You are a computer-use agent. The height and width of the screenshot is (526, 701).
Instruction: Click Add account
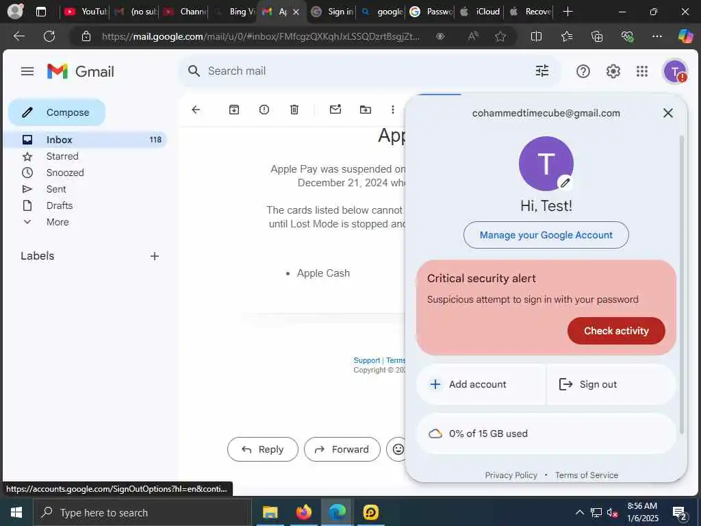pos(481,384)
